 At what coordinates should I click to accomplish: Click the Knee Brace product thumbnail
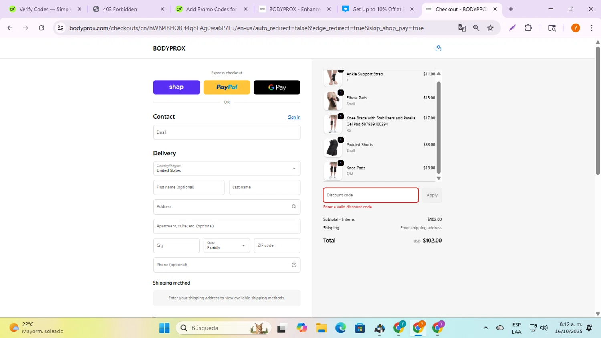333,124
